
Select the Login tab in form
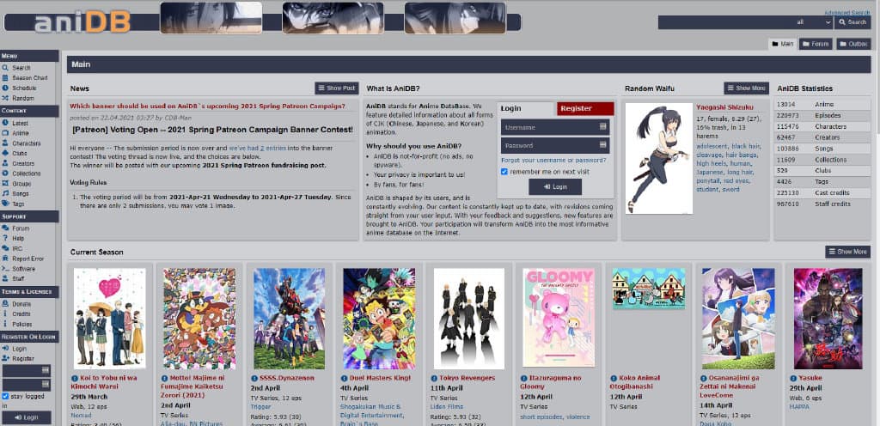pos(527,108)
